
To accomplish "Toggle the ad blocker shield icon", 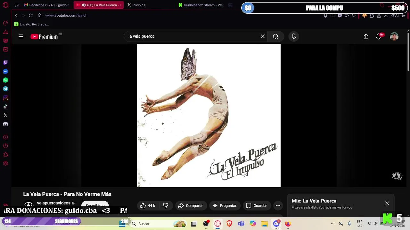I will coord(340,15).
